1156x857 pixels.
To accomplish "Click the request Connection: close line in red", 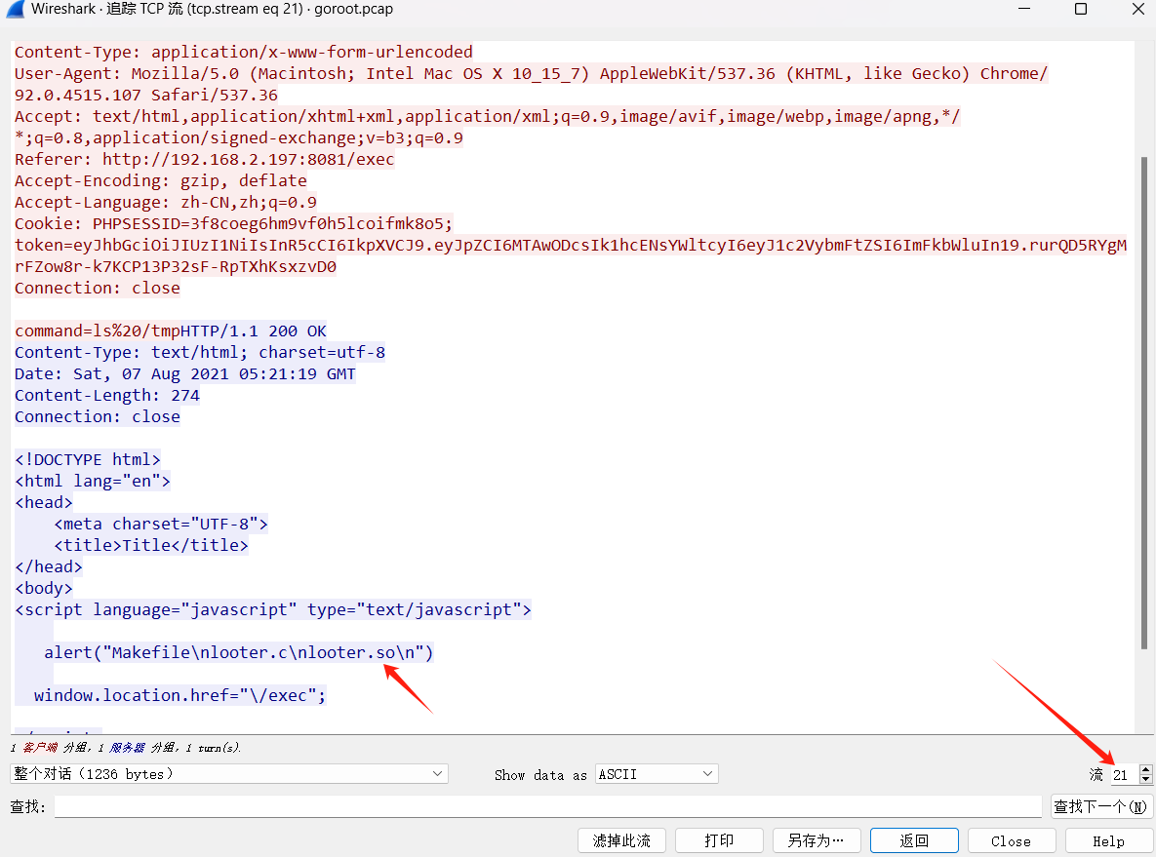I will point(98,289).
